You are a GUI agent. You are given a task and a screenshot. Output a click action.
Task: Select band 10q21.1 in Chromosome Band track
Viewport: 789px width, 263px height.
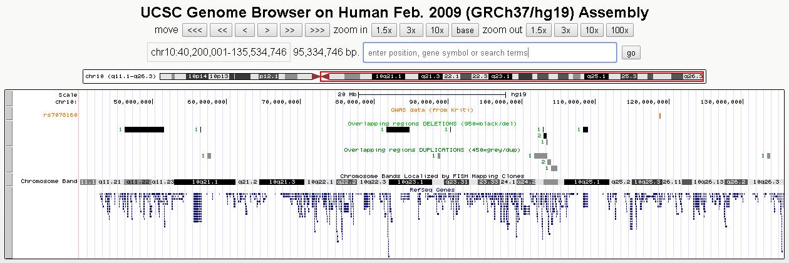205,182
